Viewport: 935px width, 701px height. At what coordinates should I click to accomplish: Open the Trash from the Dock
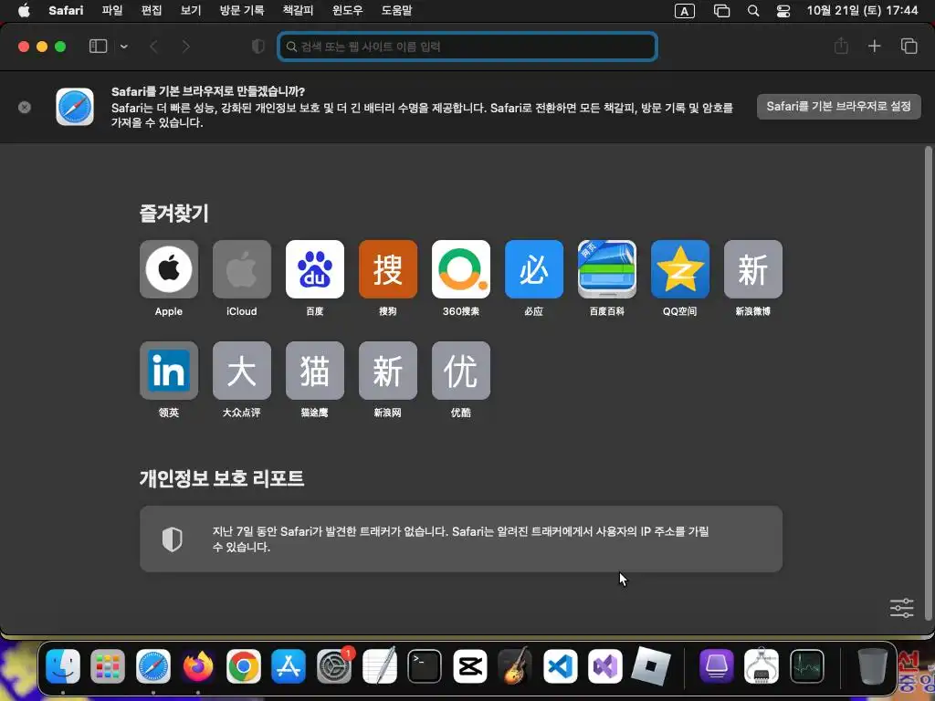click(x=872, y=665)
